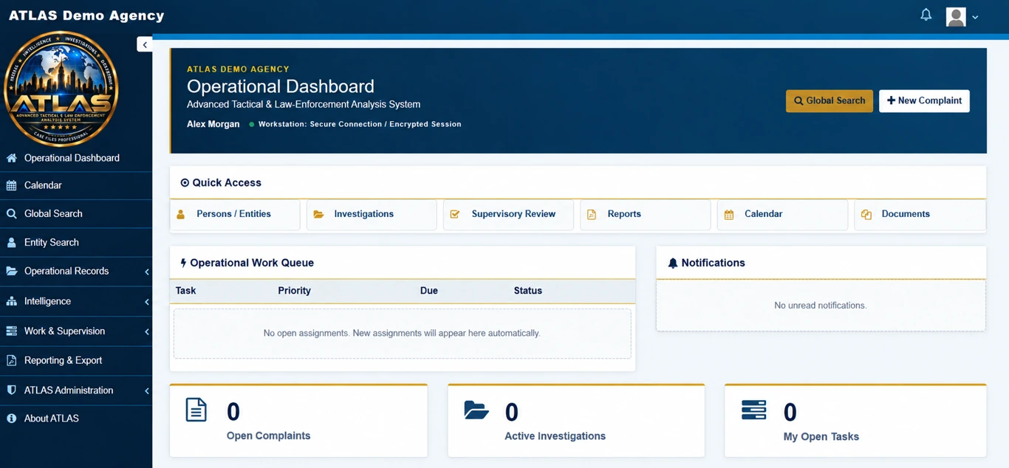
Task: Click the calendar icon on quick access Calendar tile
Action: coord(729,215)
